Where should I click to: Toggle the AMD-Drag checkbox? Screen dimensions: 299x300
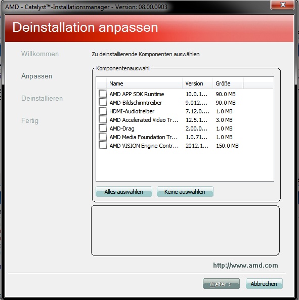pyautogui.click(x=103, y=128)
